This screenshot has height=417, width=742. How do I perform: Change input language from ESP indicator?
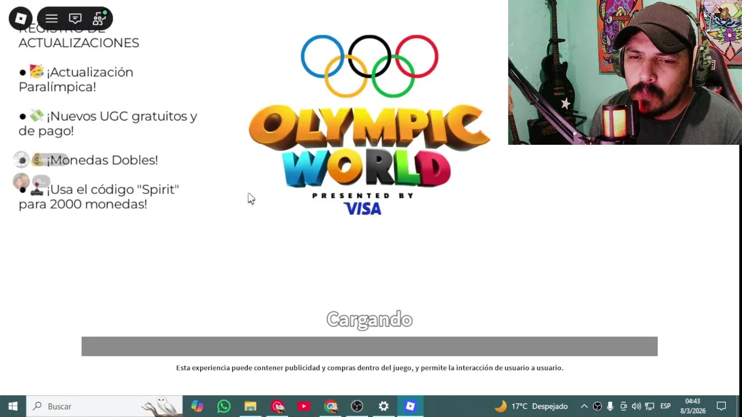click(x=665, y=406)
